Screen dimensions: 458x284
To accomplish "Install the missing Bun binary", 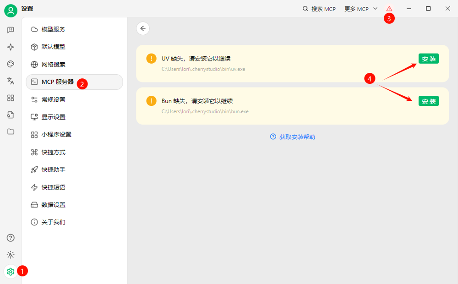I will coord(428,101).
